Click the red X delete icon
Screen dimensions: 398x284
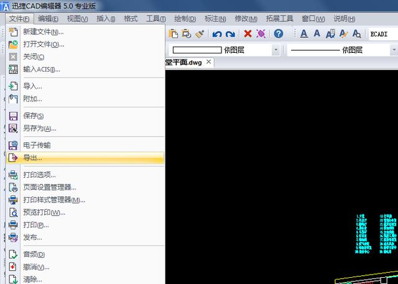coord(248,34)
